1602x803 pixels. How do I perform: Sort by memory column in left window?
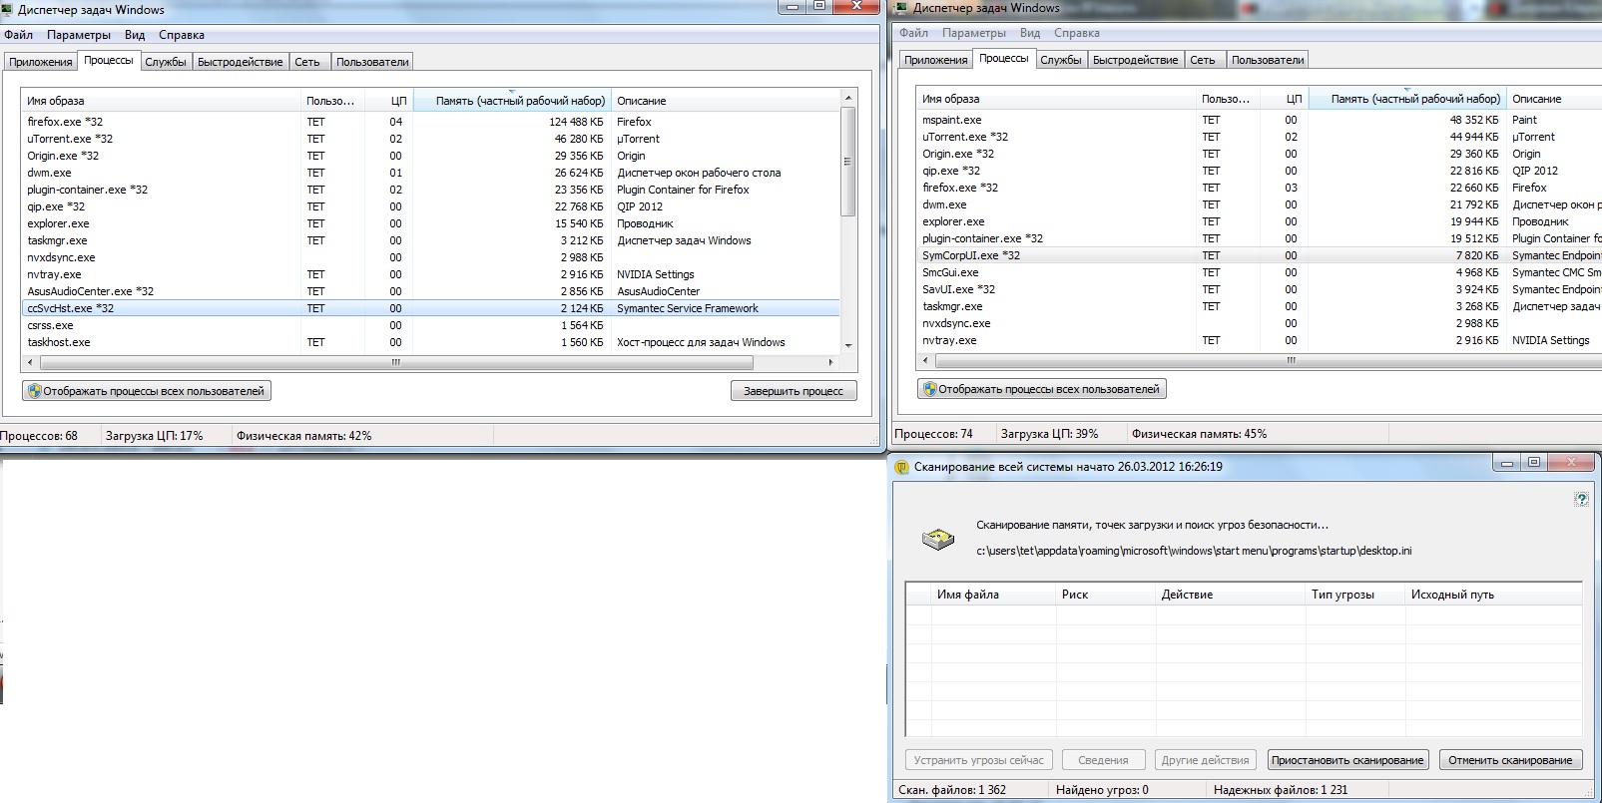point(512,101)
